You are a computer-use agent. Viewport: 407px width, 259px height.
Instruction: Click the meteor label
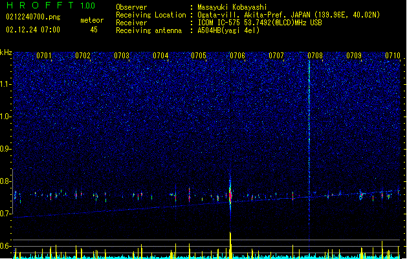pos(92,20)
